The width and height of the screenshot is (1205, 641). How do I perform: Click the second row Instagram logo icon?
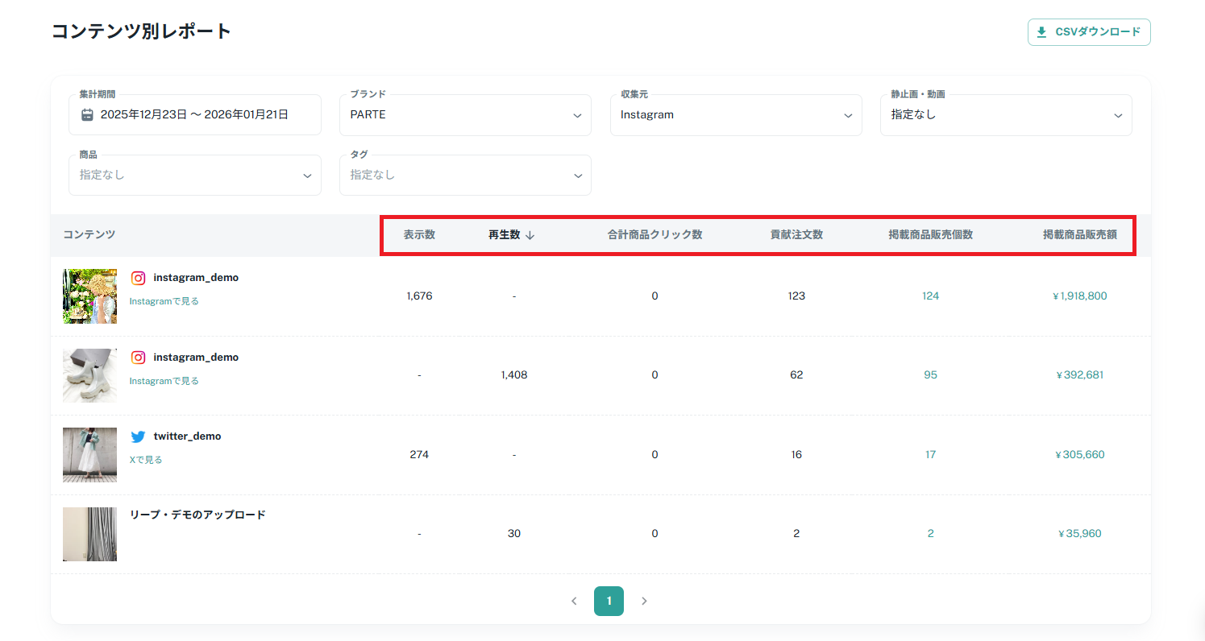coord(139,358)
